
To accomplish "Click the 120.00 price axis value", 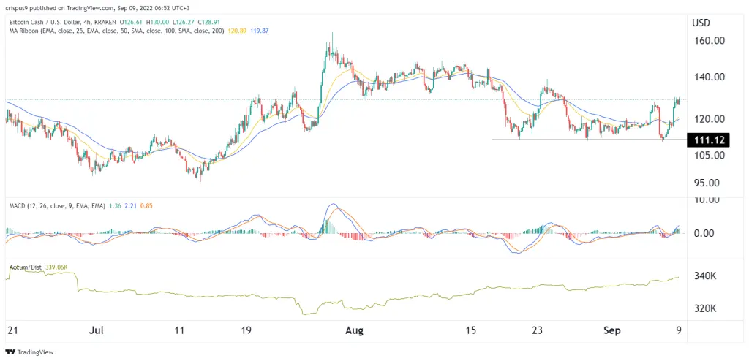I will coord(709,119).
